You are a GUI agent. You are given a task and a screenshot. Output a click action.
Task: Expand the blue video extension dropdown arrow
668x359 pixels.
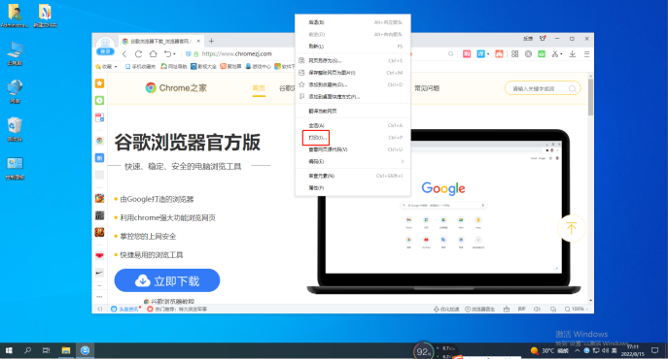[x=488, y=54]
